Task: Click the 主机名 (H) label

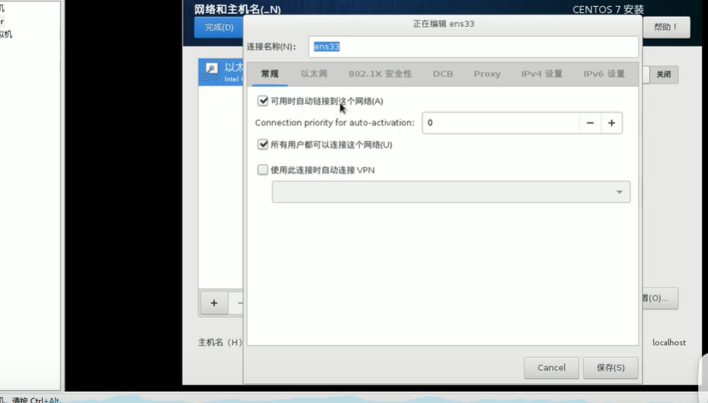Action: (220, 343)
